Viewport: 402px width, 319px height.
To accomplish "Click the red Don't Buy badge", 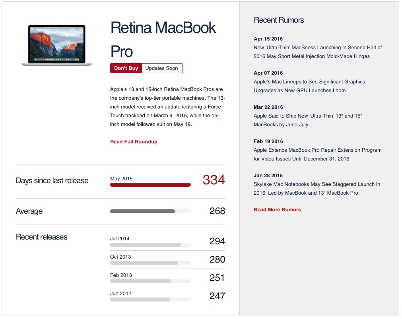I will coord(126,68).
